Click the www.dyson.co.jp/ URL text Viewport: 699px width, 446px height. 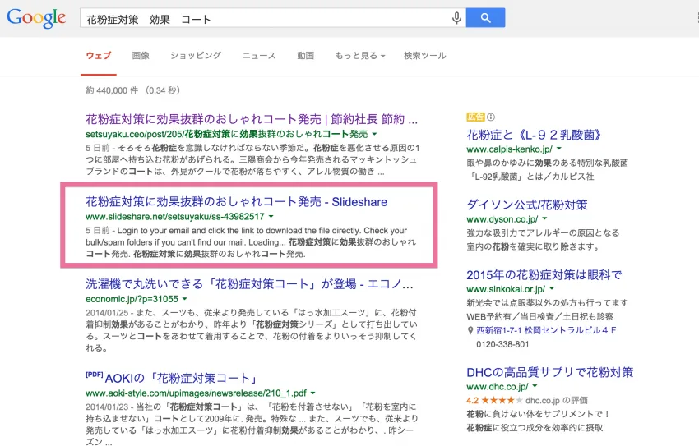pos(502,219)
